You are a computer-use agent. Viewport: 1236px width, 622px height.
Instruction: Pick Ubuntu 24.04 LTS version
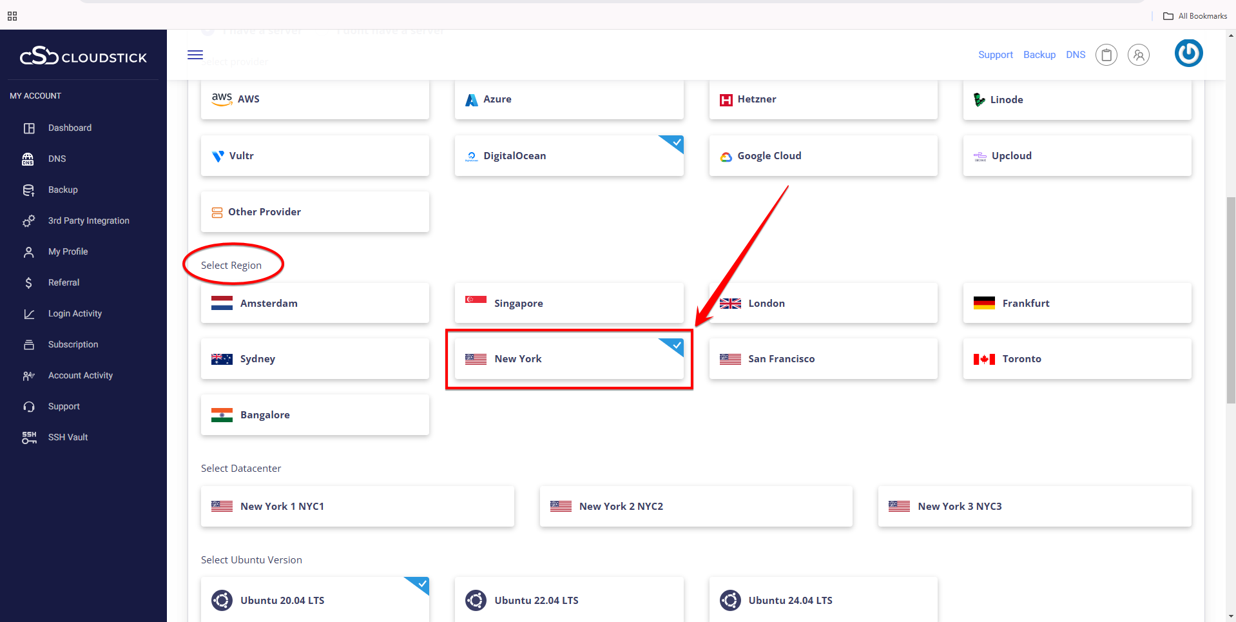pos(822,600)
